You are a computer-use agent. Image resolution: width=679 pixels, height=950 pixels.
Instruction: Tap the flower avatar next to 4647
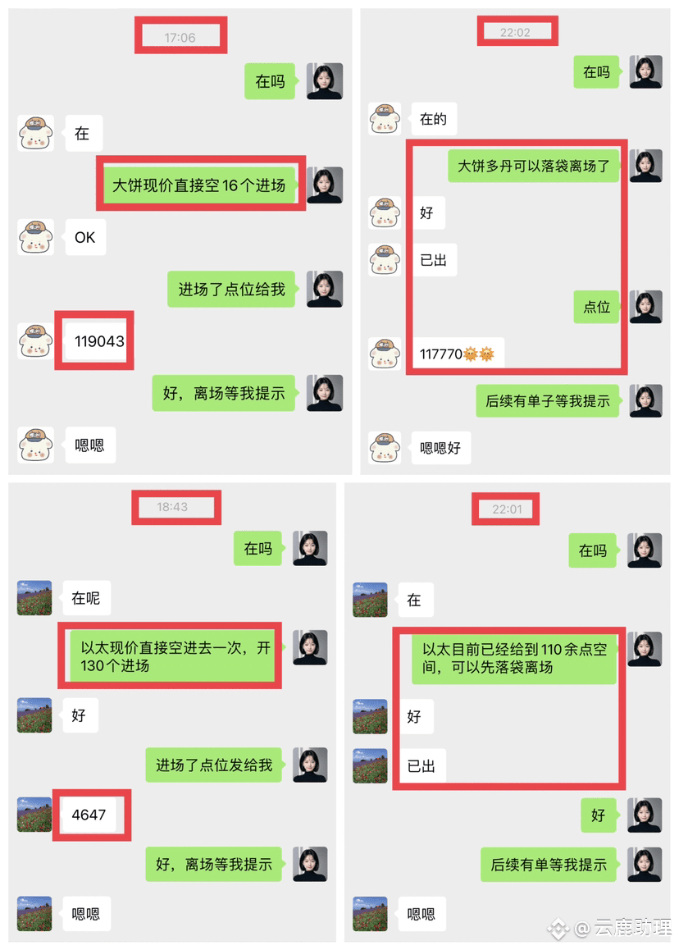(34, 815)
